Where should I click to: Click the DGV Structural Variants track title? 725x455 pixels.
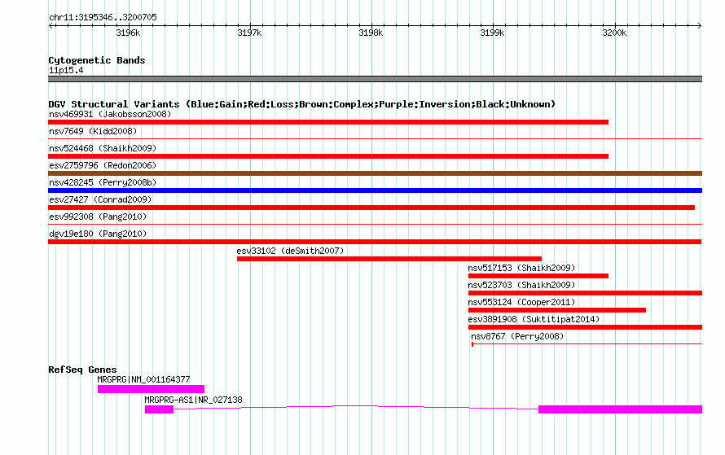coord(301,104)
